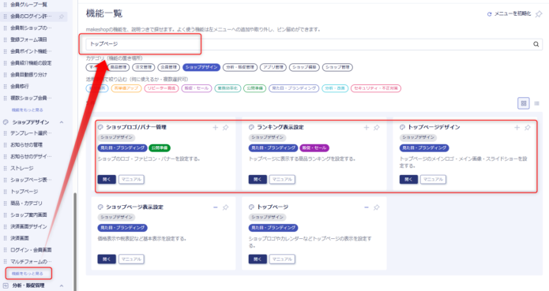Open 会員グループ一覧 in sidebar

coord(28,5)
